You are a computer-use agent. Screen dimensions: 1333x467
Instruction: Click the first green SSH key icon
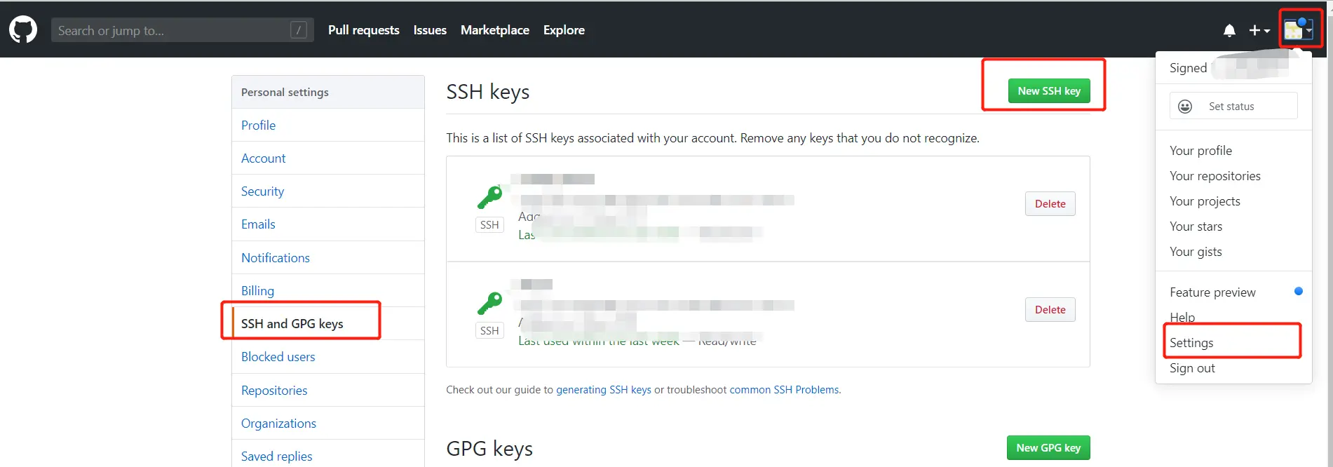click(x=489, y=197)
